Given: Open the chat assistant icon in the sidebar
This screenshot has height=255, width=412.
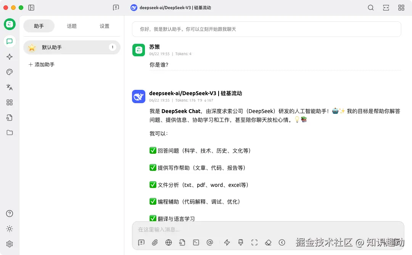Looking at the screenshot, I should click(10, 41).
